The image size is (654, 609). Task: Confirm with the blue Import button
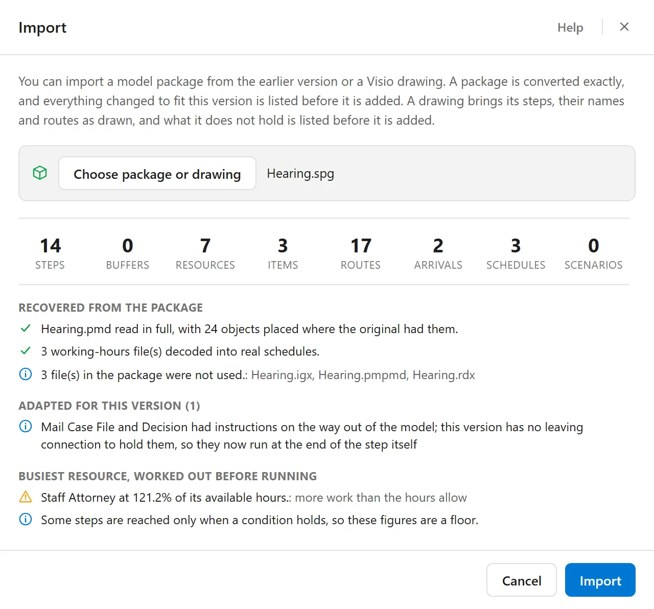[600, 580]
